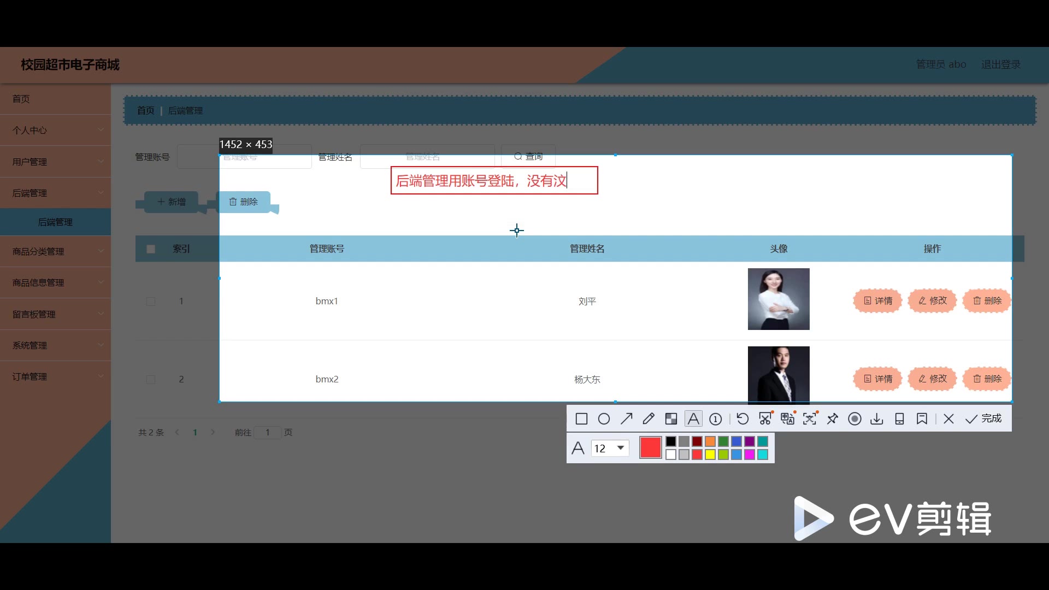
Task: Click 详情 button for bmx1
Action: (877, 301)
